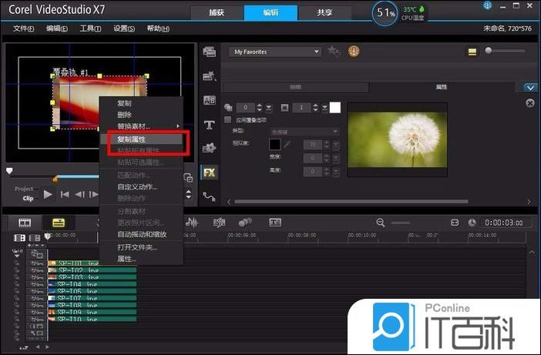Choose Auto Pan & Zoom menu item
The image size is (541, 355).
[x=141, y=234]
